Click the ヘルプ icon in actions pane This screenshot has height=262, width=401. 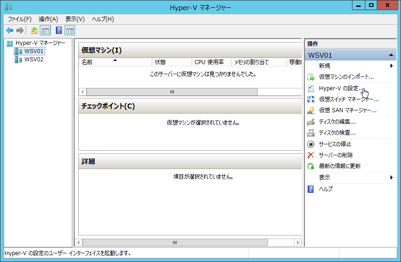pos(310,189)
